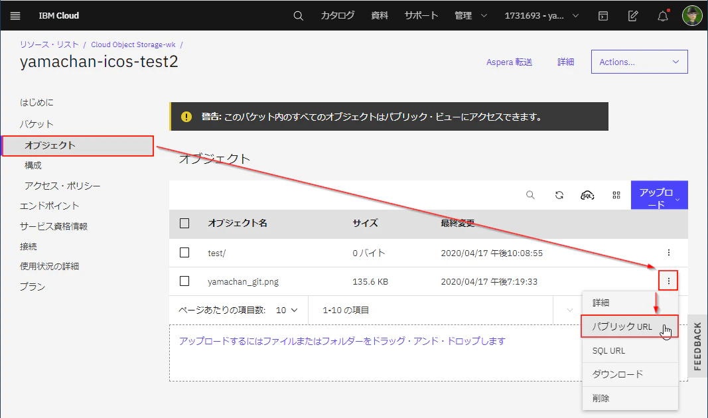Sort by 最終変更 column header
708x418 pixels.
tap(458, 223)
